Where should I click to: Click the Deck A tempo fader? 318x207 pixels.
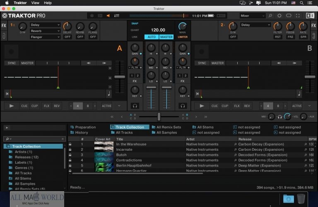point(120,77)
